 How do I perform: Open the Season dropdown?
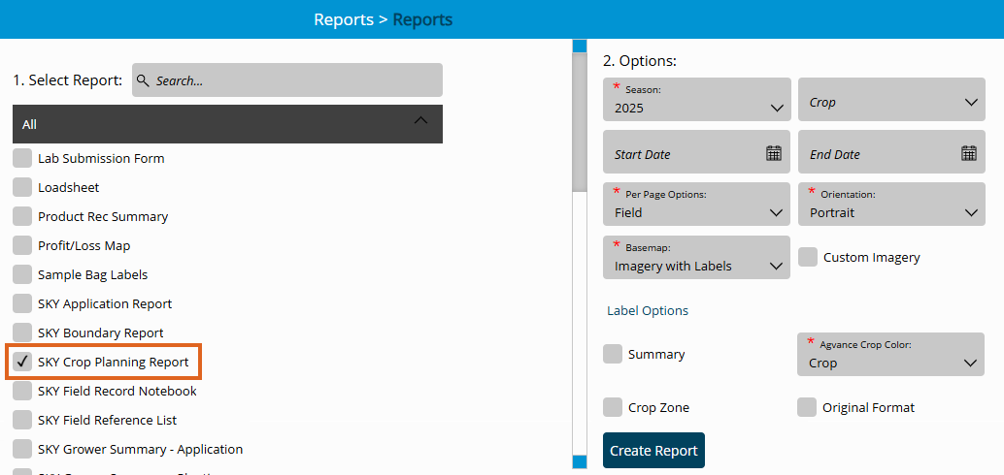(x=696, y=99)
